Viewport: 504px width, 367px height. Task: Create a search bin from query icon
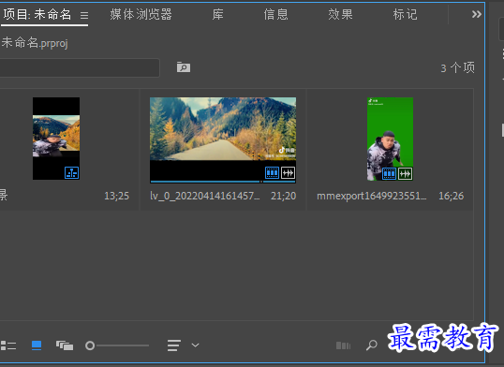184,67
